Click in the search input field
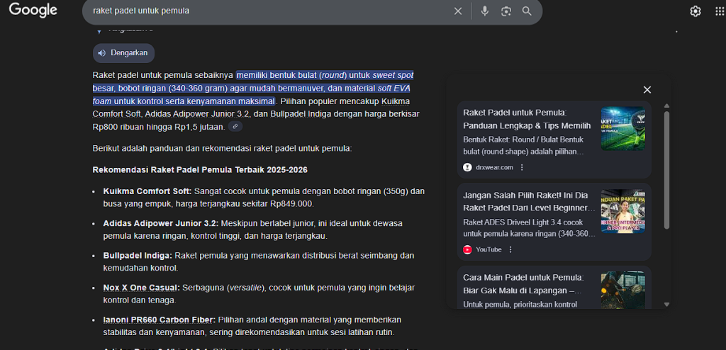The width and height of the screenshot is (726, 350). point(269,11)
